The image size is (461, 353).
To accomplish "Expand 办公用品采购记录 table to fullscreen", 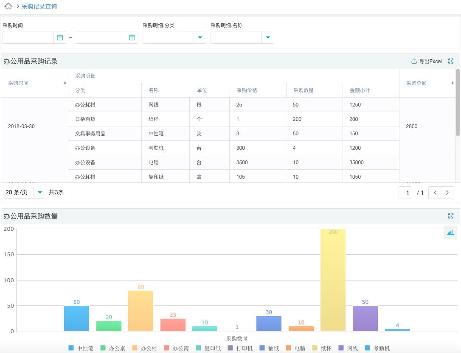I will click(451, 61).
